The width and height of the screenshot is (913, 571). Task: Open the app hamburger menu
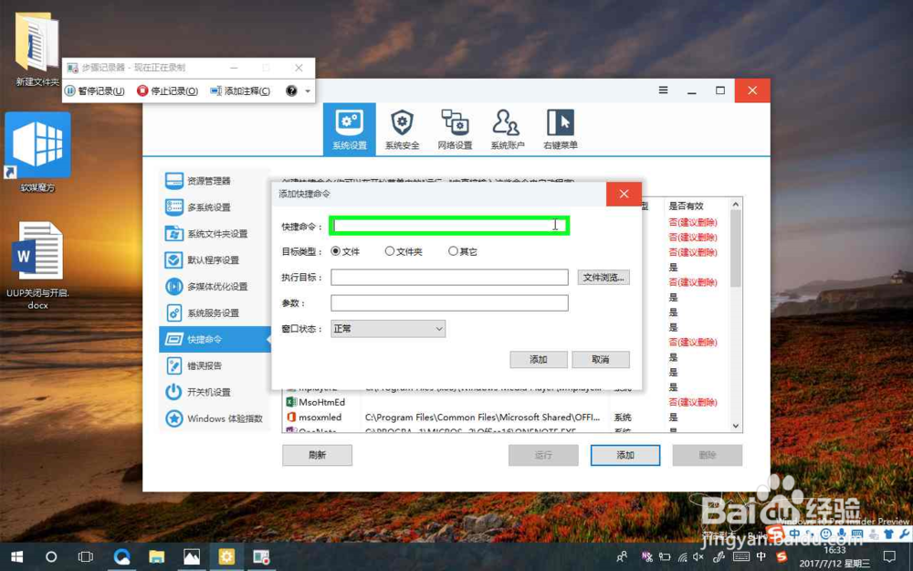[x=662, y=90]
